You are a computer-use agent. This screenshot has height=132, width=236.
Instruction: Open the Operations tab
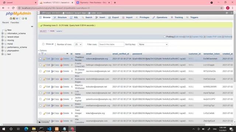click(160, 18)
